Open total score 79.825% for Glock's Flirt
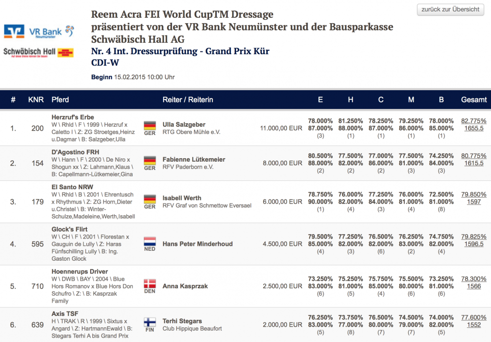Image resolution: width=491 pixels, height=342 pixels. tap(473, 237)
